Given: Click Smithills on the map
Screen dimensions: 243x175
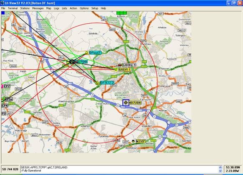Looking at the screenshot, I should pyautogui.click(x=93, y=34).
